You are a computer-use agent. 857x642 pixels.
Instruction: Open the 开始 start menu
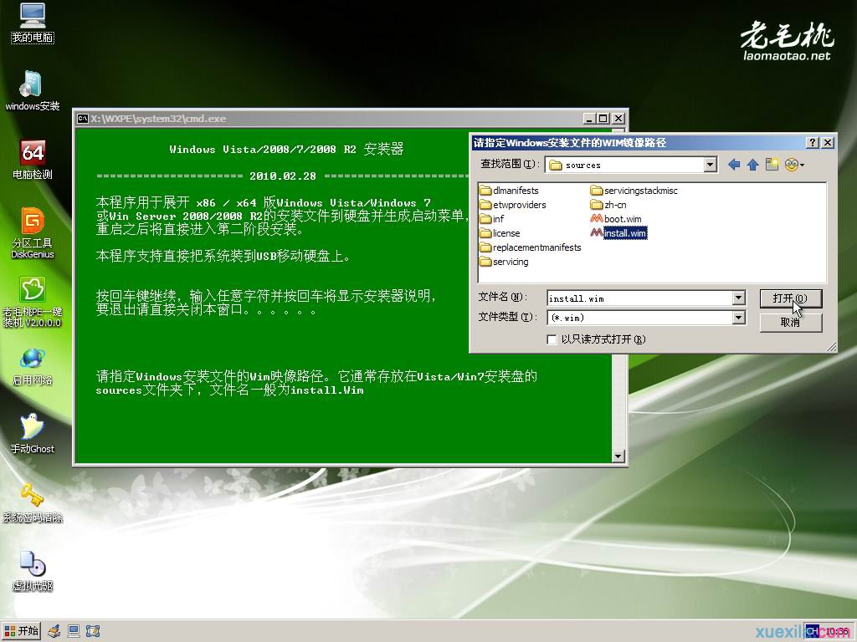(22, 631)
